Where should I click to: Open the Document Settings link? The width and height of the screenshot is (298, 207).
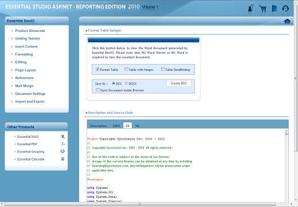click(30, 94)
